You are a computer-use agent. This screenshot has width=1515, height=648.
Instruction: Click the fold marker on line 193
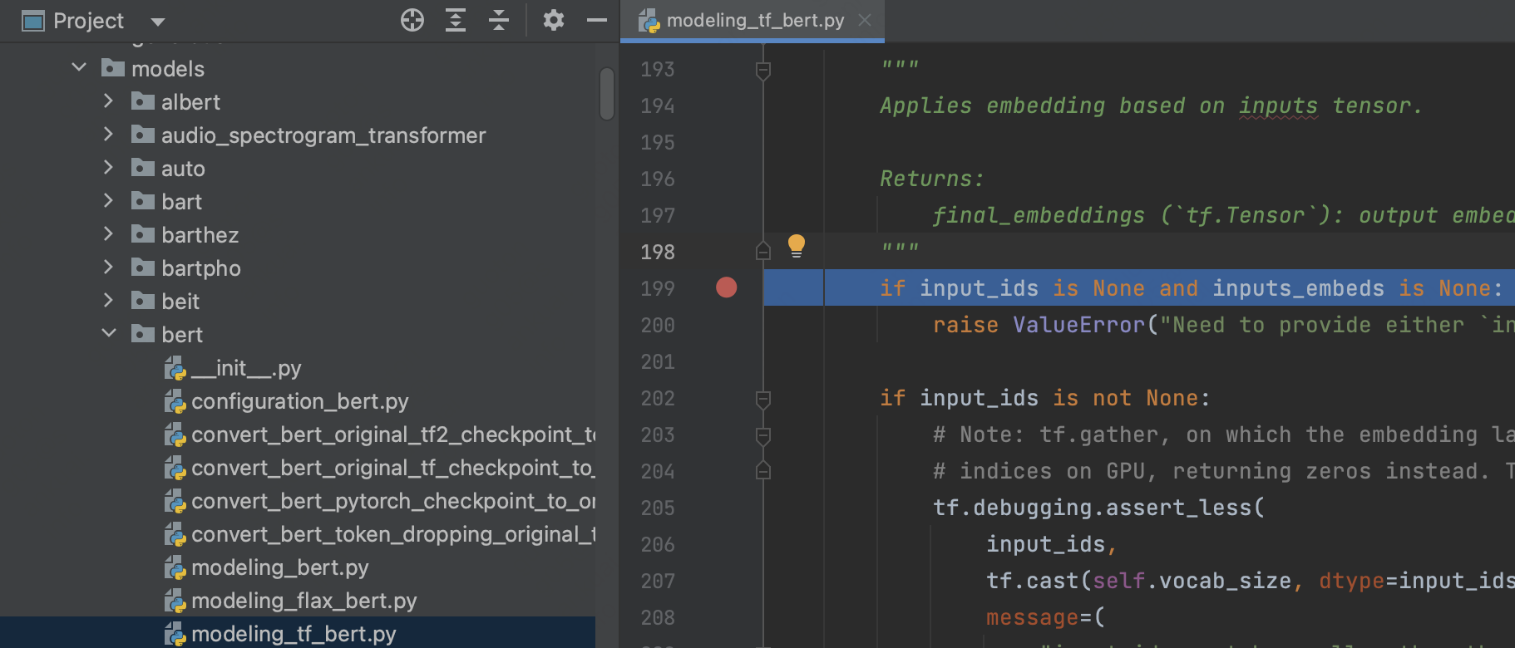click(x=762, y=70)
